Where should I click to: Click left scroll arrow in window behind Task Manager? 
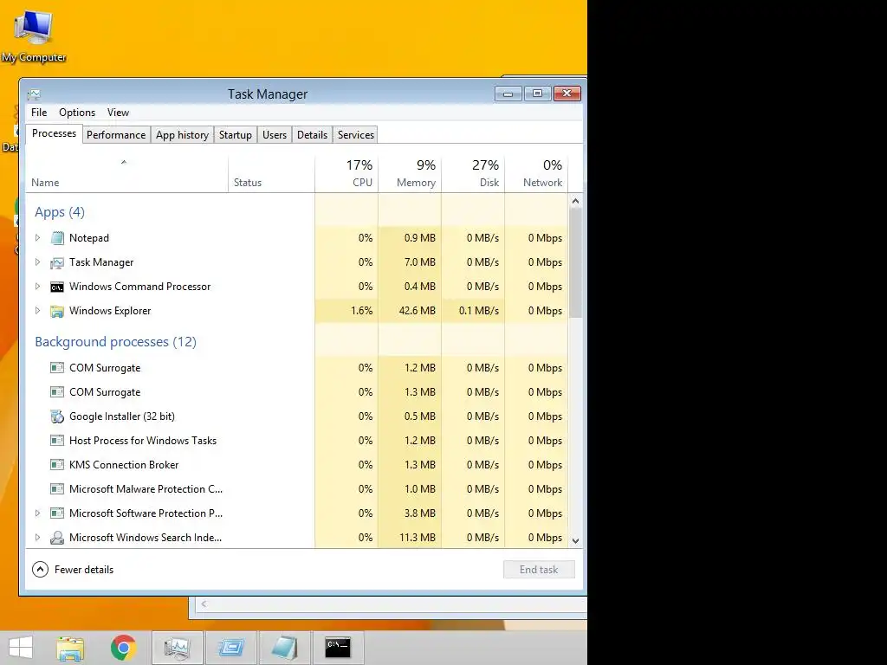click(204, 604)
